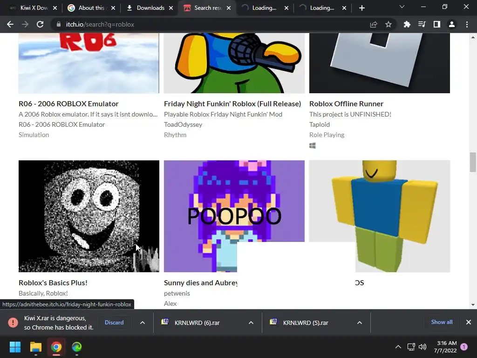Open Friday Night Funkin' Roblox title link

[232, 104]
